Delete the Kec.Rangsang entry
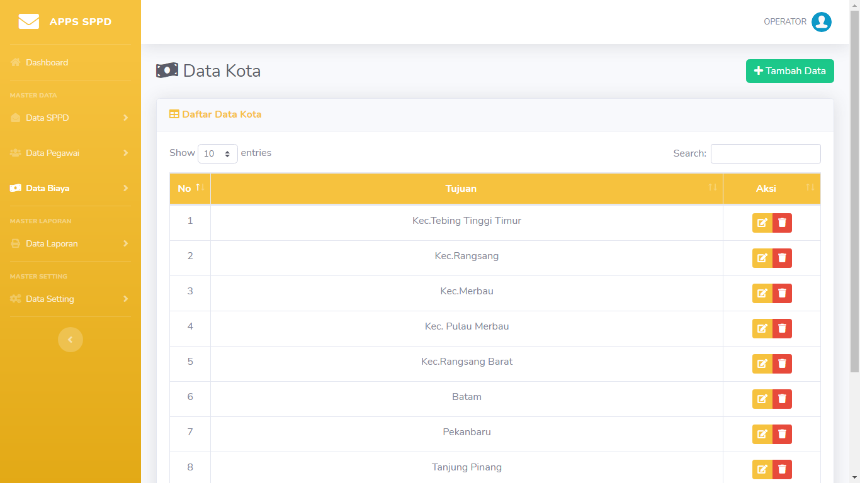The image size is (860, 483). [x=782, y=258]
